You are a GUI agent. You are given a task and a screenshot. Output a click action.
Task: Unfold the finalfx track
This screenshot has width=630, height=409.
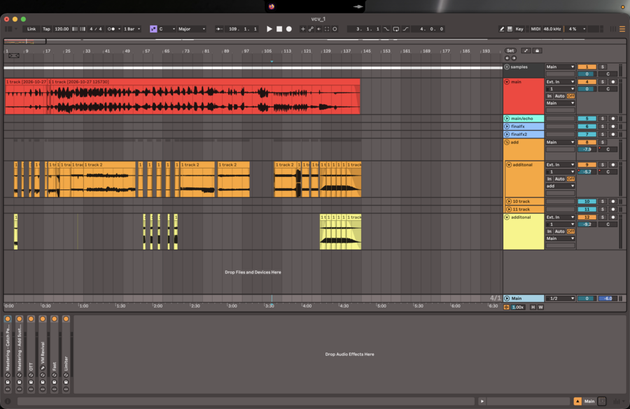click(x=507, y=127)
